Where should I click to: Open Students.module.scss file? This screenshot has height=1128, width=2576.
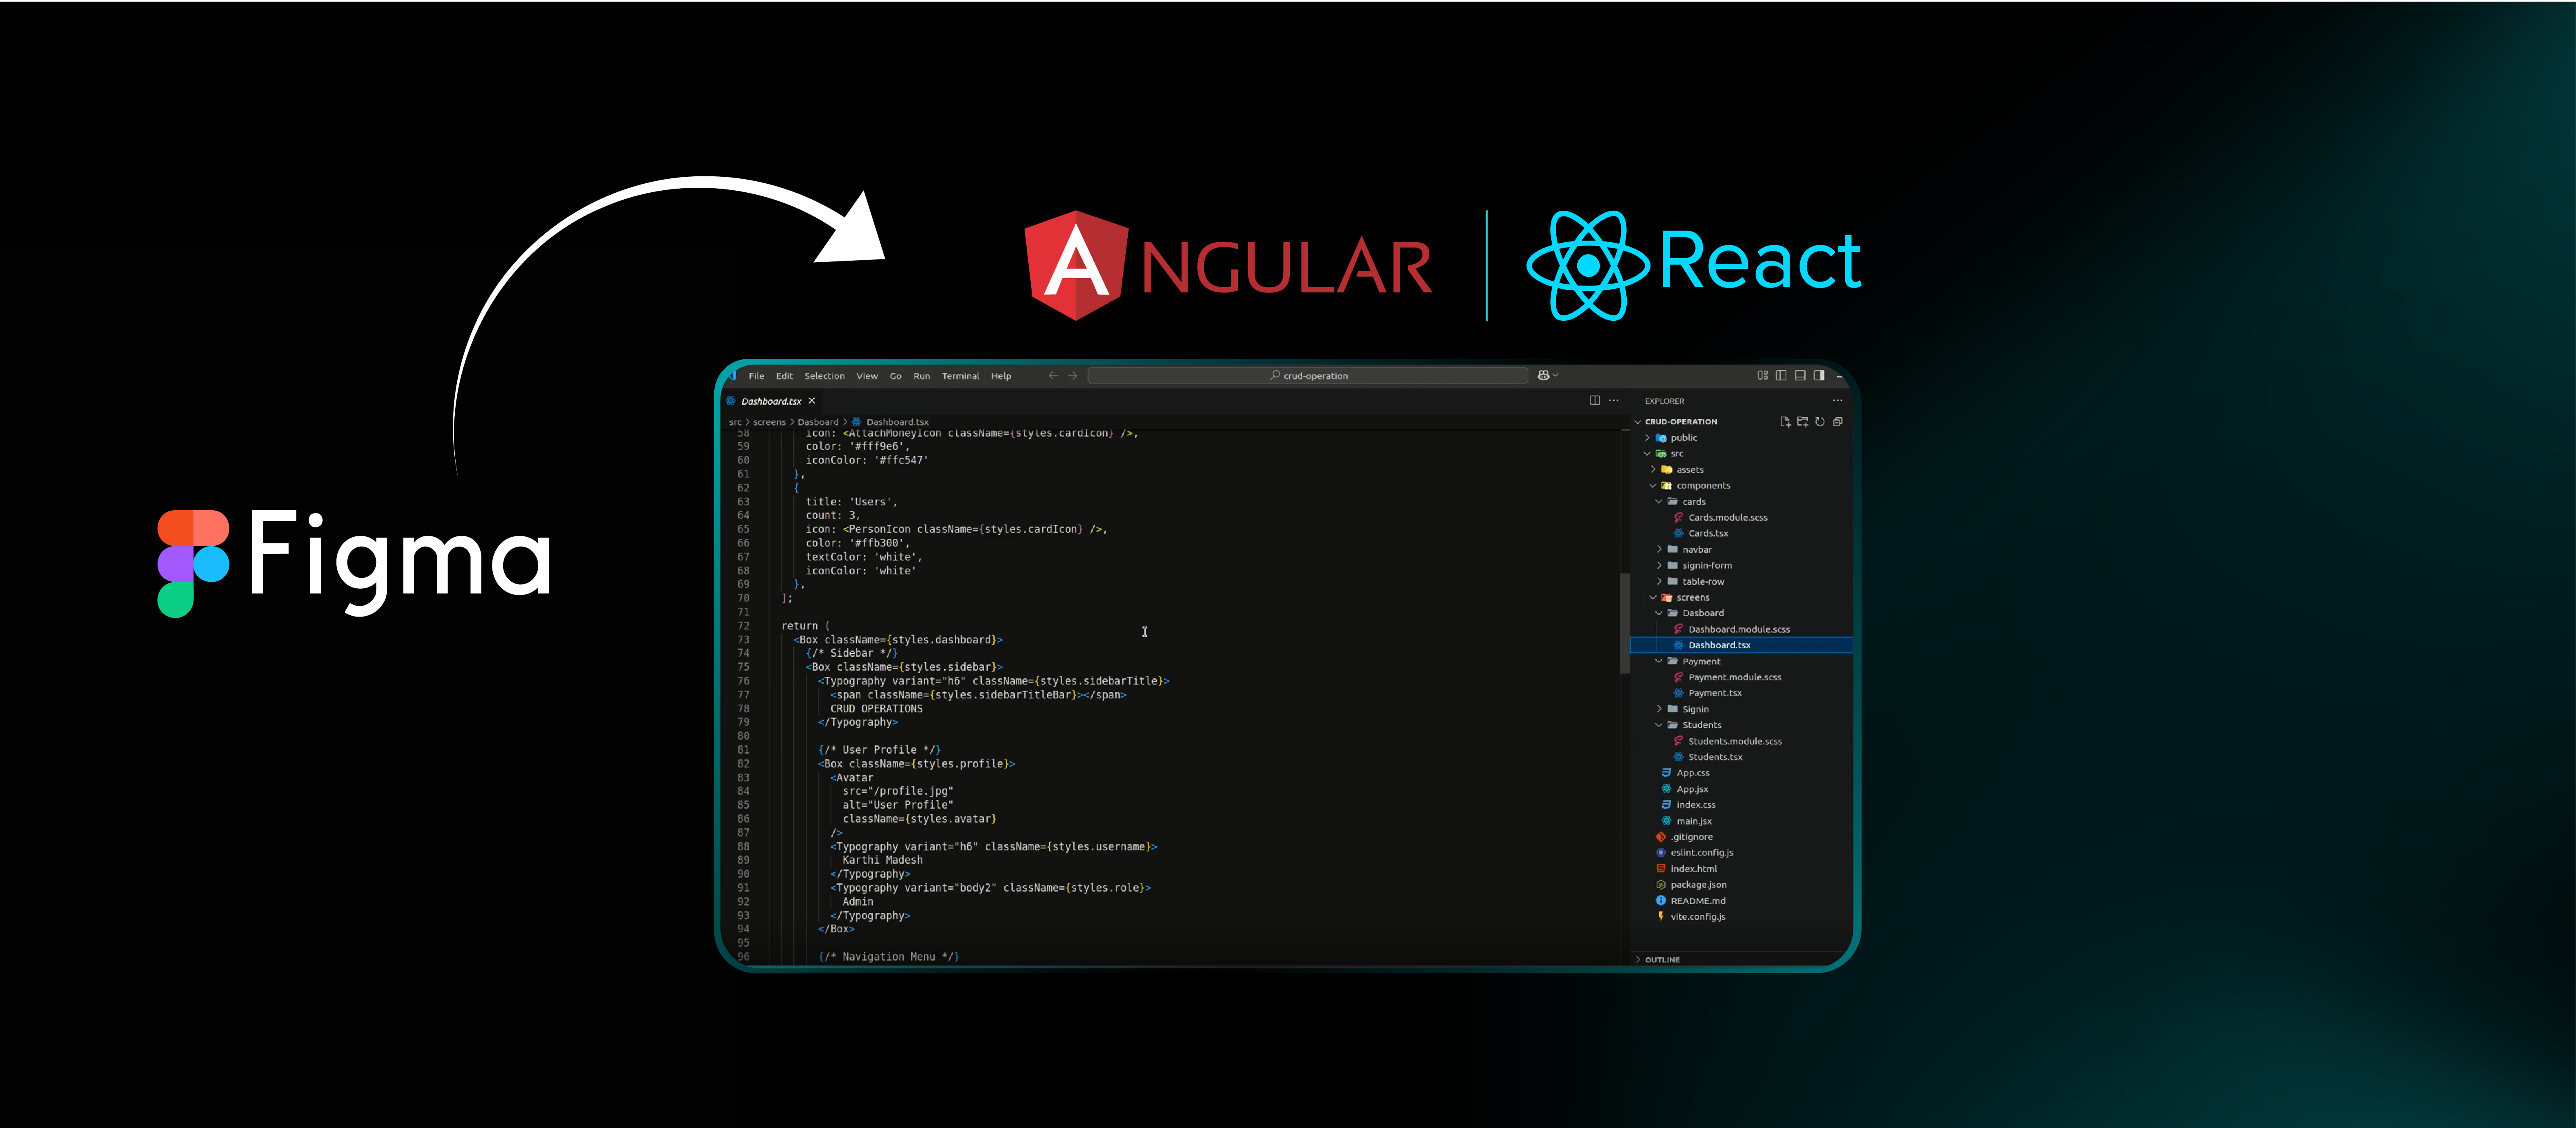1742,741
